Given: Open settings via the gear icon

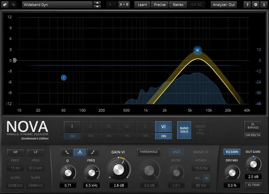Looking at the screenshot, I should tap(255, 5).
